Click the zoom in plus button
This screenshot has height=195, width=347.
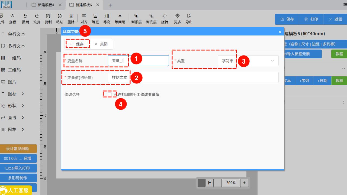point(244,183)
